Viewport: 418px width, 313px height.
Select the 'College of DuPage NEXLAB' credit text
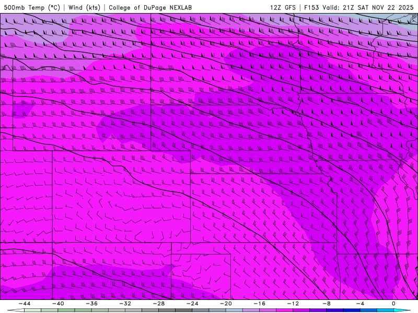click(x=150, y=7)
